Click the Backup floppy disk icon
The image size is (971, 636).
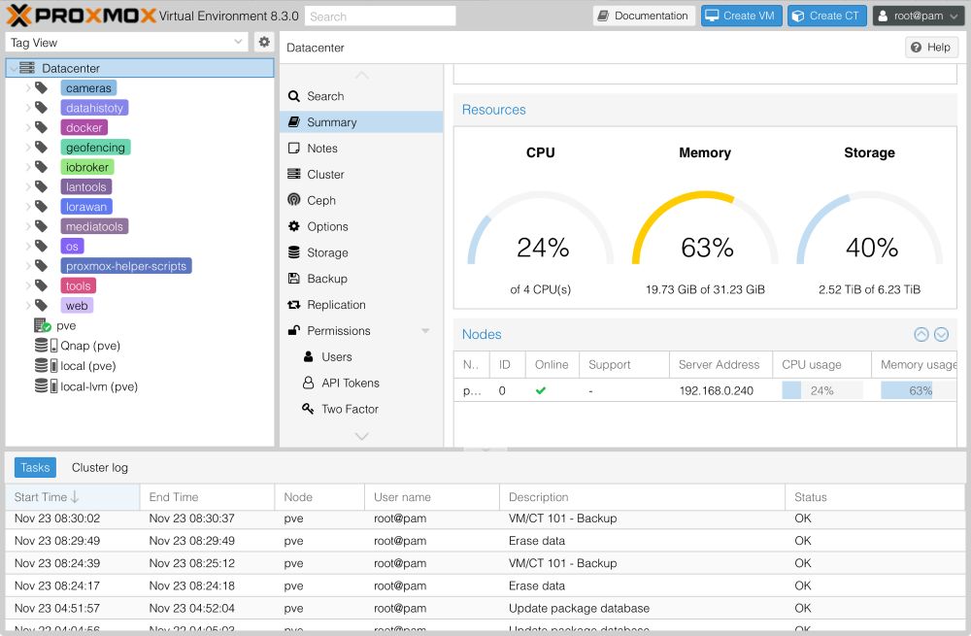(294, 279)
